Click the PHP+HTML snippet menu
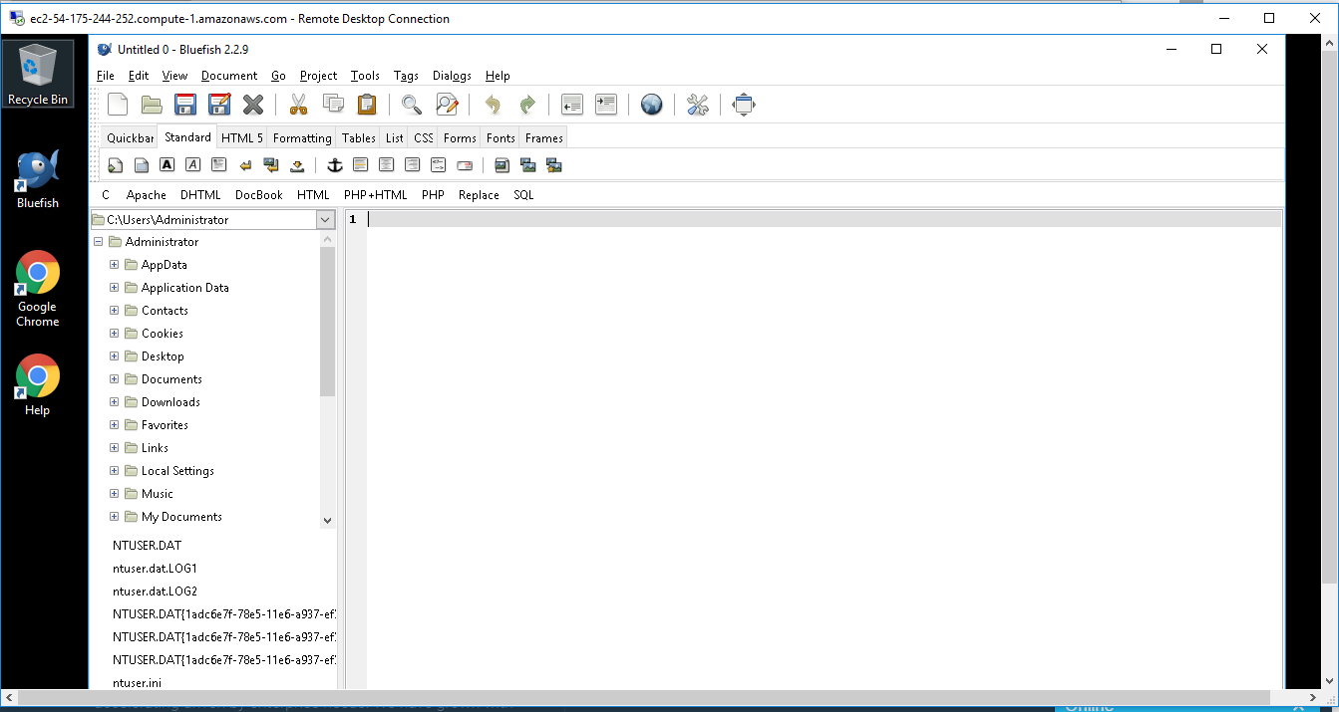Image resolution: width=1339 pixels, height=712 pixels. [375, 195]
